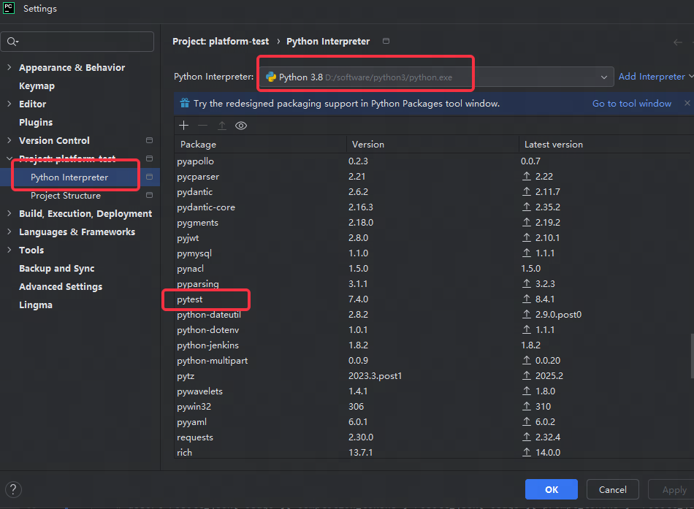Image resolution: width=694 pixels, height=509 pixels.
Task: Select the pywavelets package row
Action: [432, 391]
